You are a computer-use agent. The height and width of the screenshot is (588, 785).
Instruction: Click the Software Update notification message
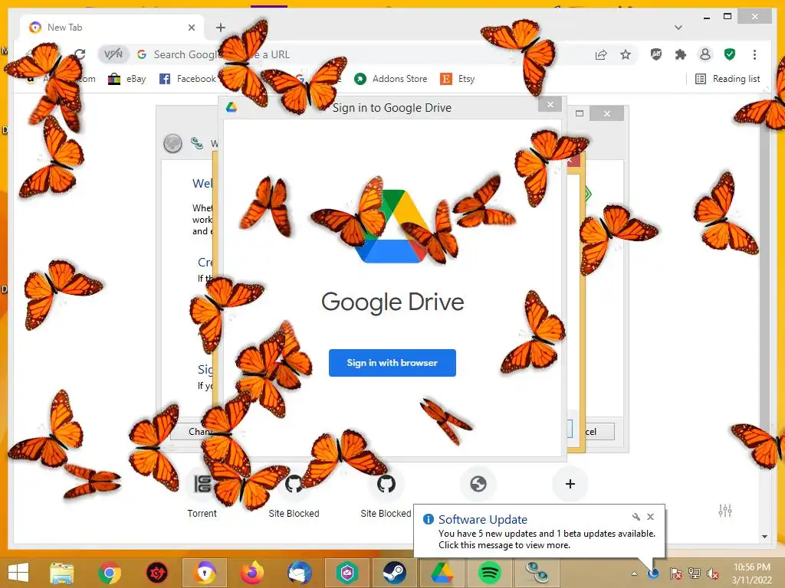(547, 539)
